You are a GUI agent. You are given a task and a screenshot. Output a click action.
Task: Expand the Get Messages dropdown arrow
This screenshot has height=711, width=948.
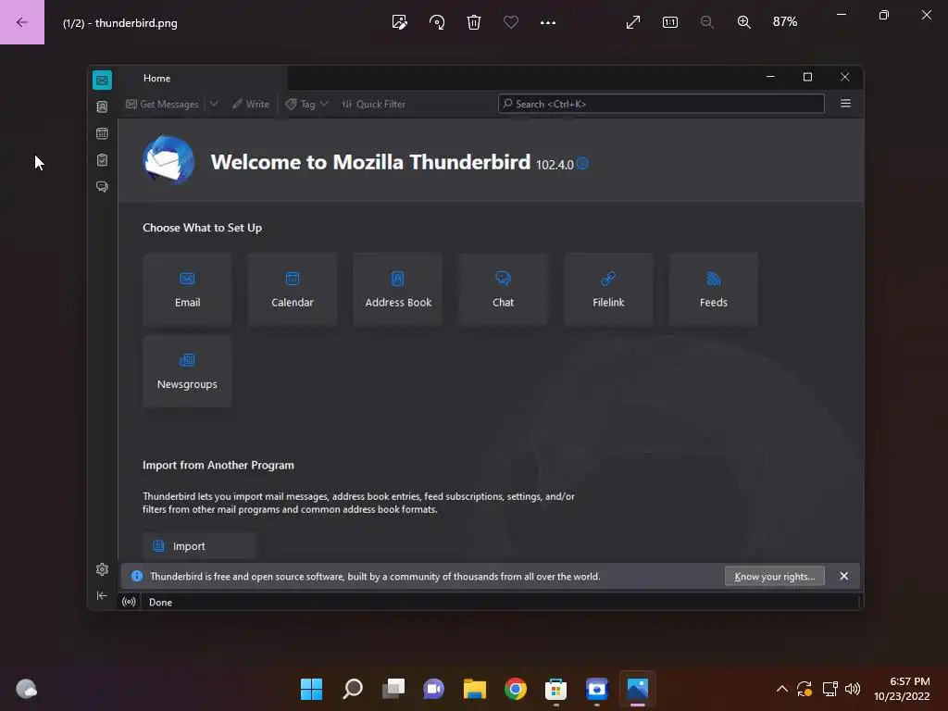tap(214, 104)
